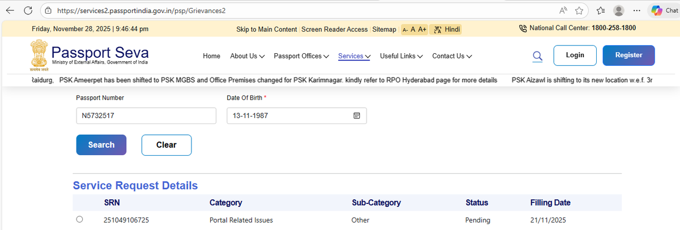Reload the page with the refresh icon

[x=29, y=10]
